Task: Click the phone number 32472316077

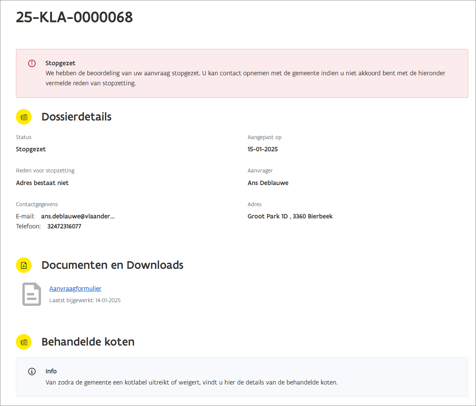Action: pyautogui.click(x=64, y=226)
